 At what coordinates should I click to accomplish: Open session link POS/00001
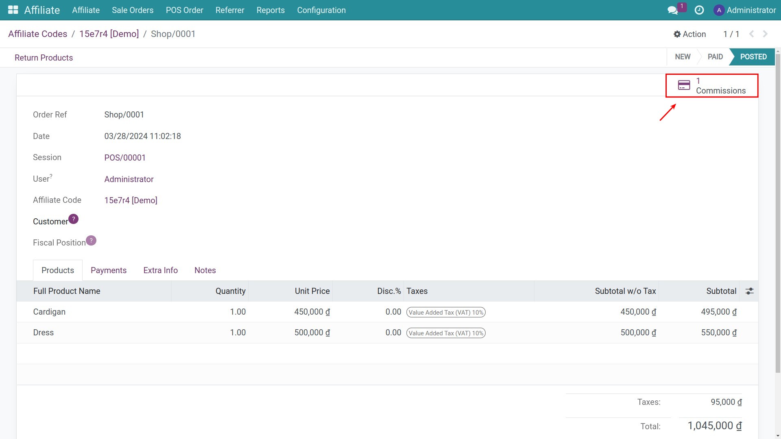[125, 158]
